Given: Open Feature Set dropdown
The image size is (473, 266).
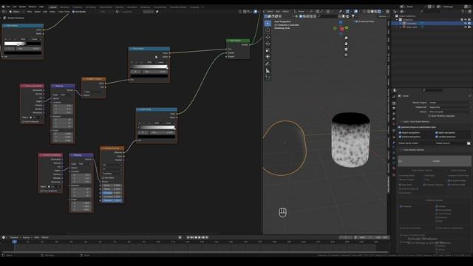Looking at the screenshot, I should [x=449, y=107].
